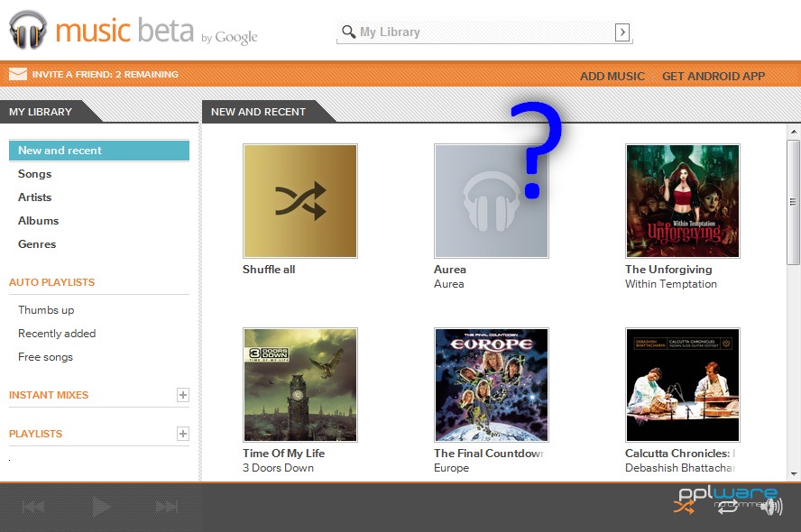Click the ADD MUSIC link

point(612,76)
